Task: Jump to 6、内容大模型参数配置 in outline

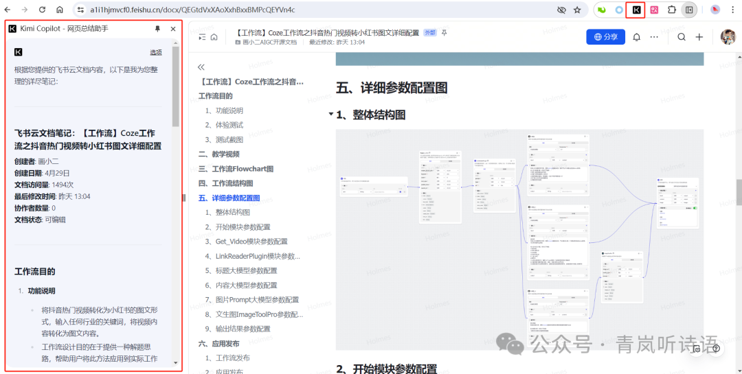Action: [241, 285]
